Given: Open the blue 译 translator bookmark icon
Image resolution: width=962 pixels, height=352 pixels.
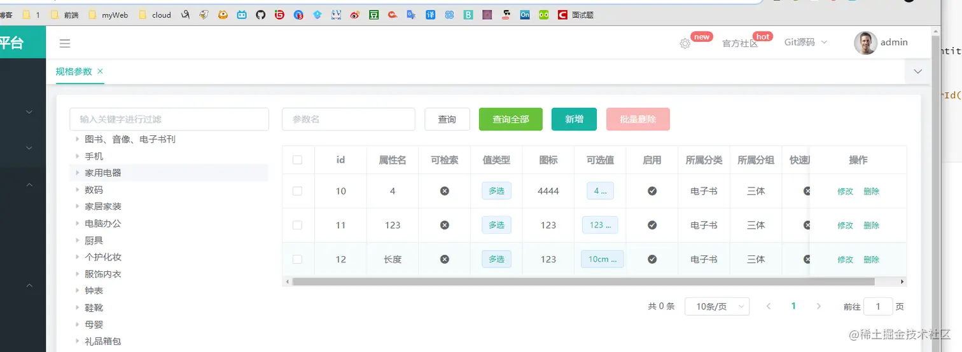Looking at the screenshot, I should [431, 15].
